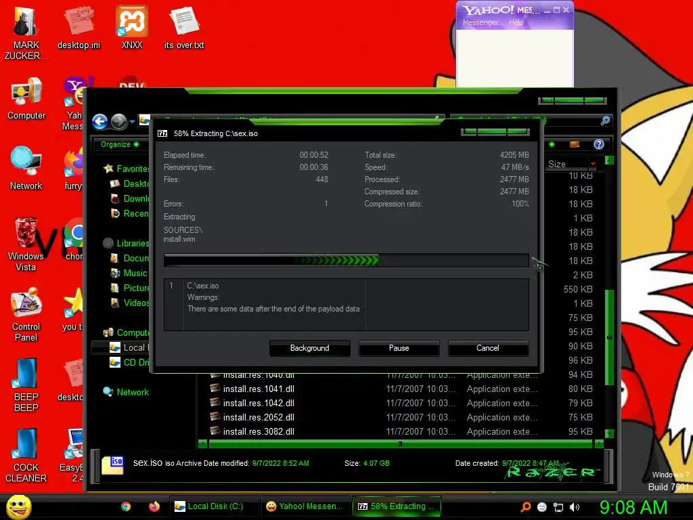Screen dimensions: 693x520
Task: Open Explorer help question mark icon
Action: click(599, 144)
